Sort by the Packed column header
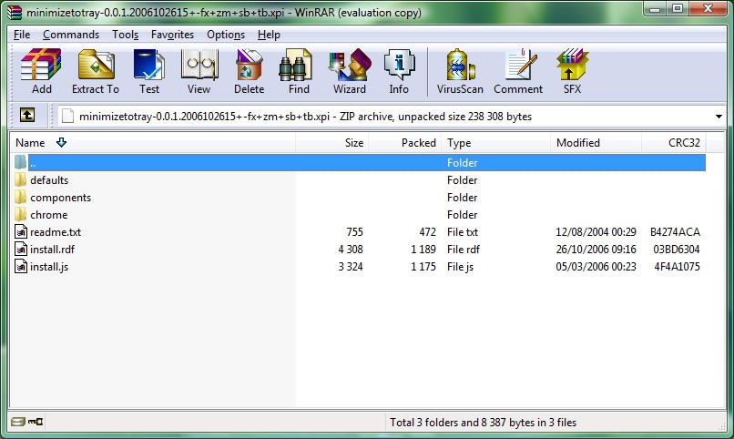Screen dimensions: 734x439 point(405,143)
